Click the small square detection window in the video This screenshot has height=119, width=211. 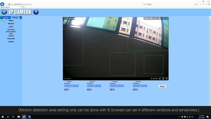click(154, 65)
